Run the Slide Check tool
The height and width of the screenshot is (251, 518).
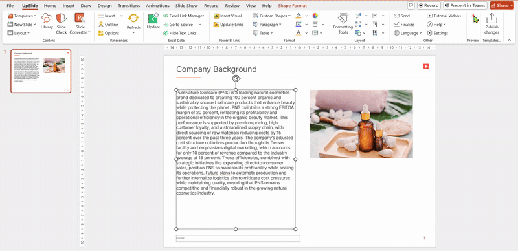(62, 23)
